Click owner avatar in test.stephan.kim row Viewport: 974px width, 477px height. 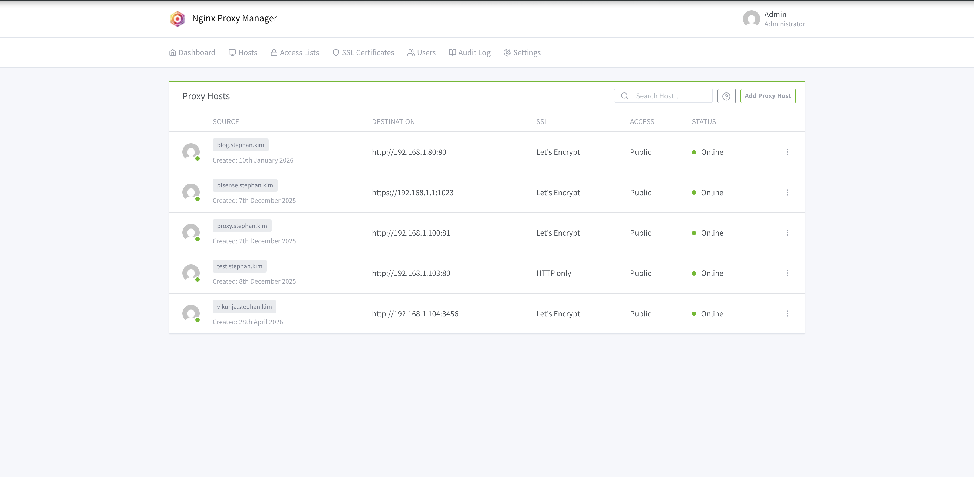pos(191,273)
